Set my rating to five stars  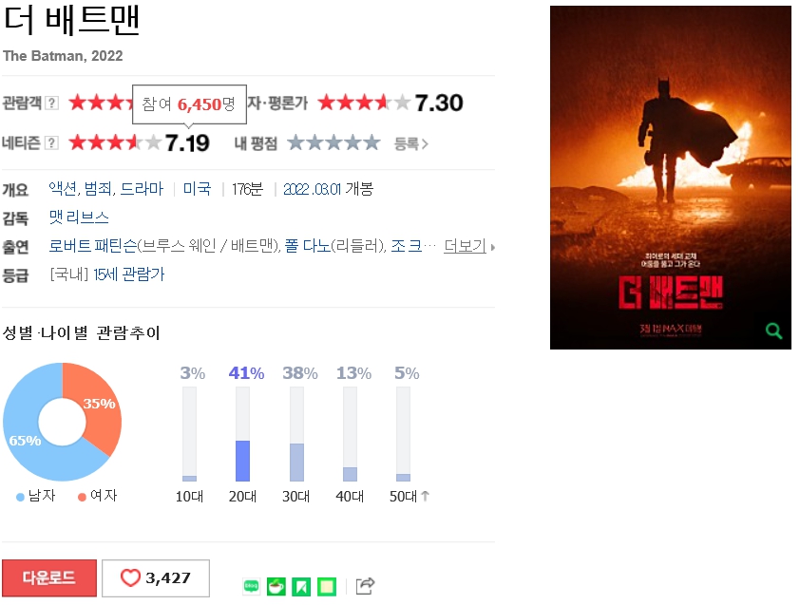(x=371, y=142)
